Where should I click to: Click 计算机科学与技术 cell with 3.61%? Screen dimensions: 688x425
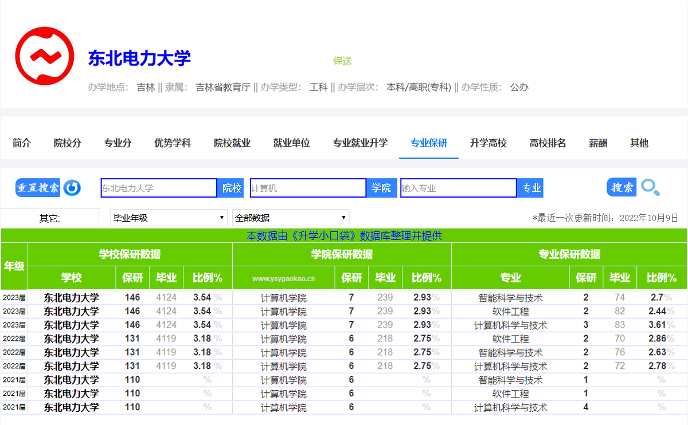click(511, 325)
